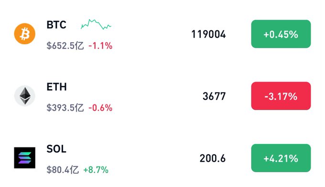Click the SOL +8.7% volume change
This screenshot has width=325, height=187.
coord(96,170)
